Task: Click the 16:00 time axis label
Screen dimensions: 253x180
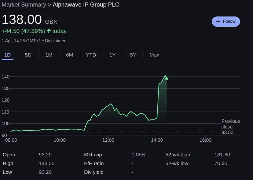Action: tap(205, 140)
